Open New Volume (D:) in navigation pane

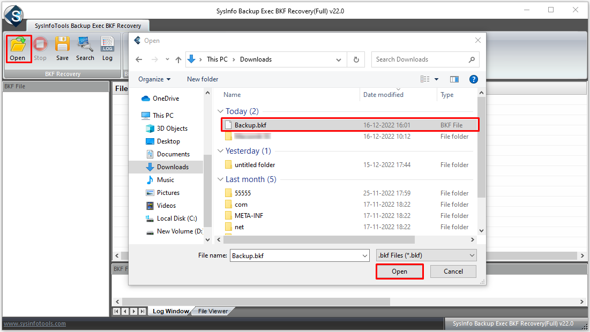click(174, 231)
